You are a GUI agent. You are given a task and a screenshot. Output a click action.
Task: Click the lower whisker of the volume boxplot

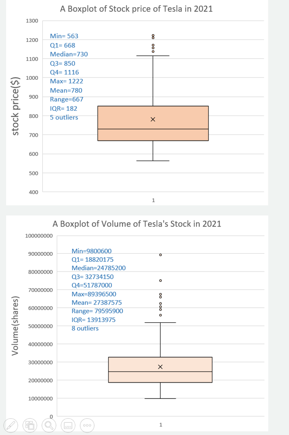161,390
